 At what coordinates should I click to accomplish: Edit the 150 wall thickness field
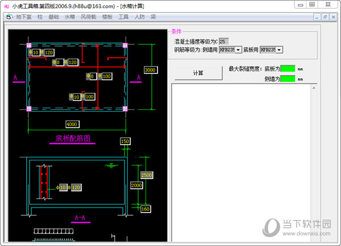point(125,141)
